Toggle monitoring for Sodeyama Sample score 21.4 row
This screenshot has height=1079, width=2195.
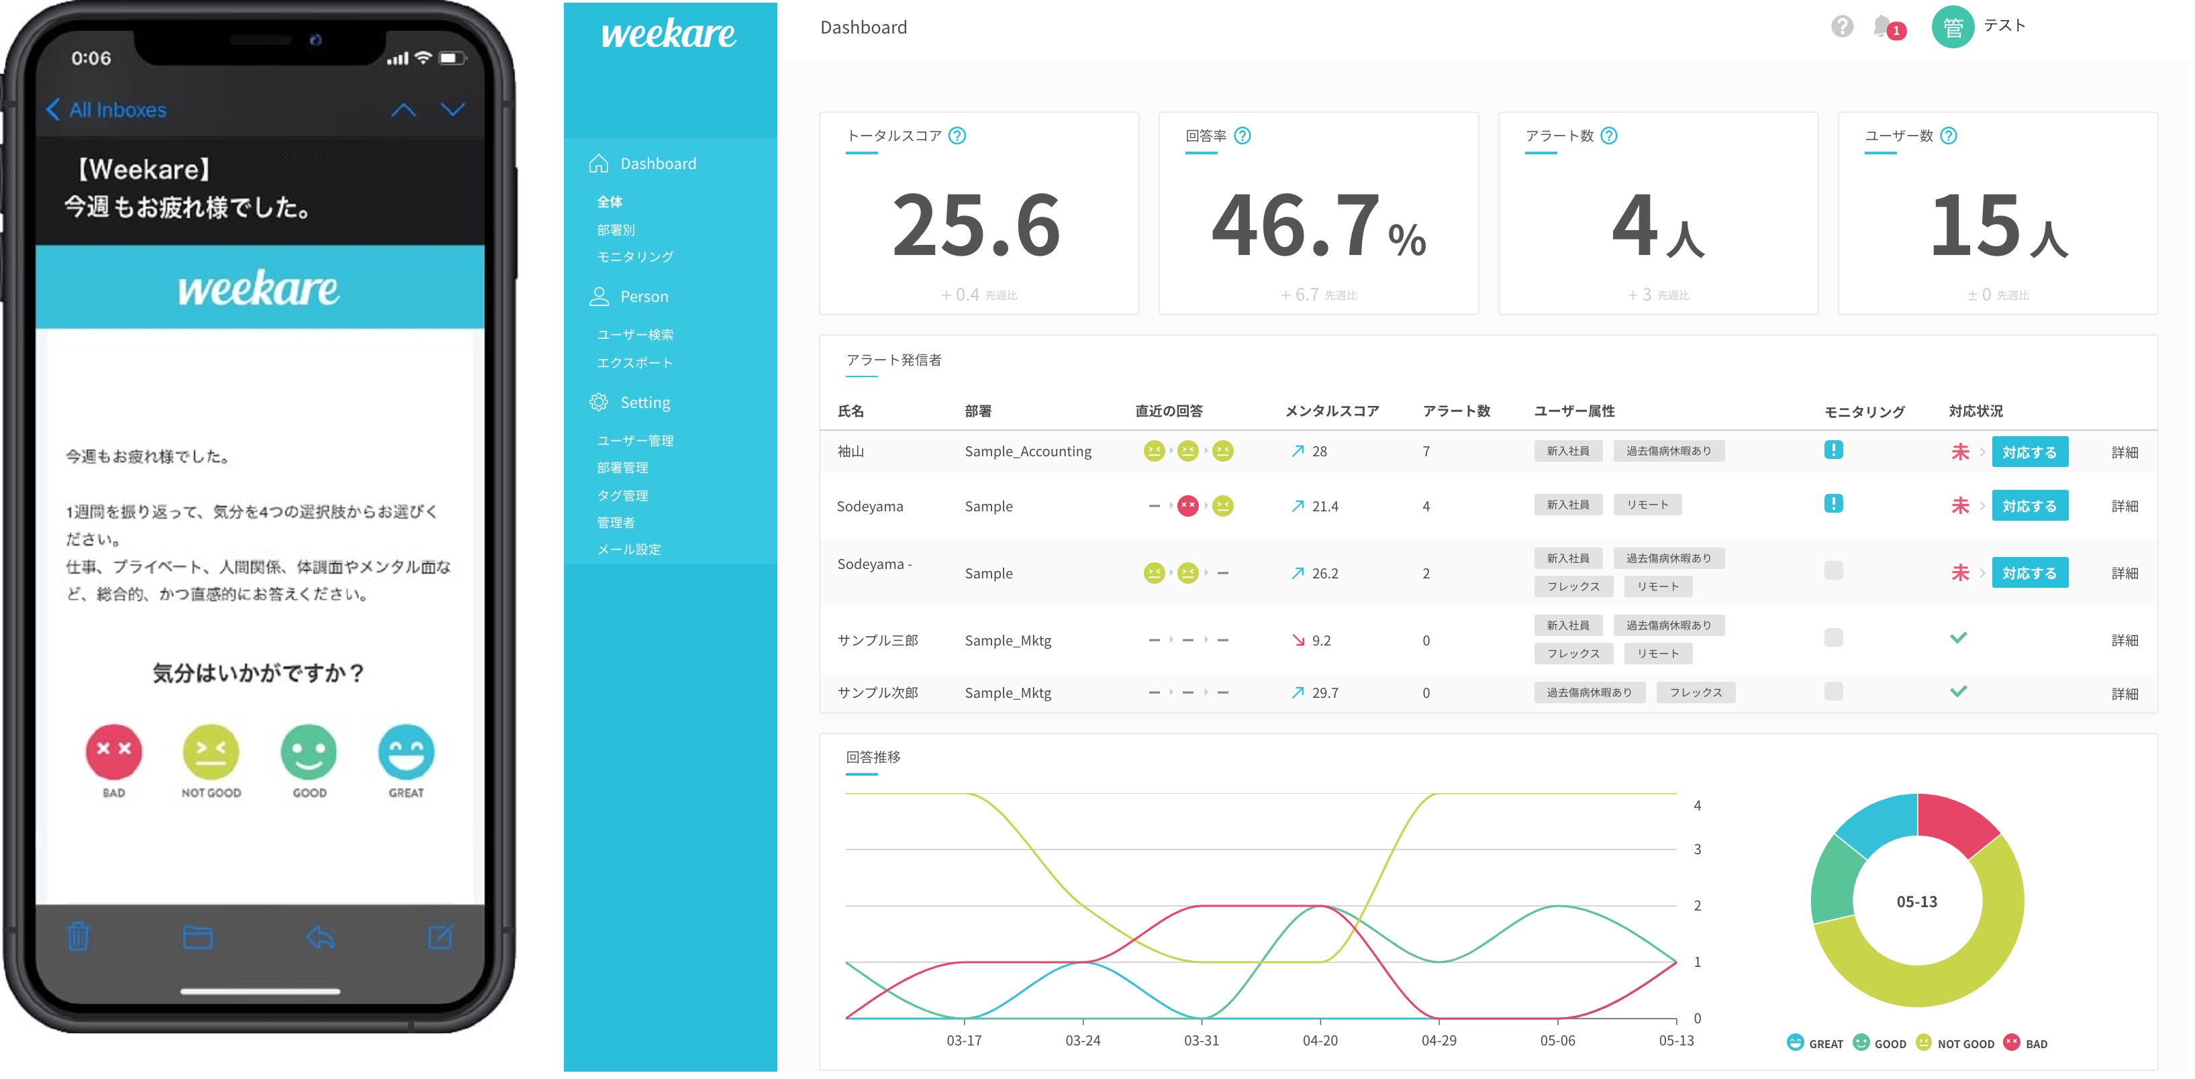[1834, 503]
